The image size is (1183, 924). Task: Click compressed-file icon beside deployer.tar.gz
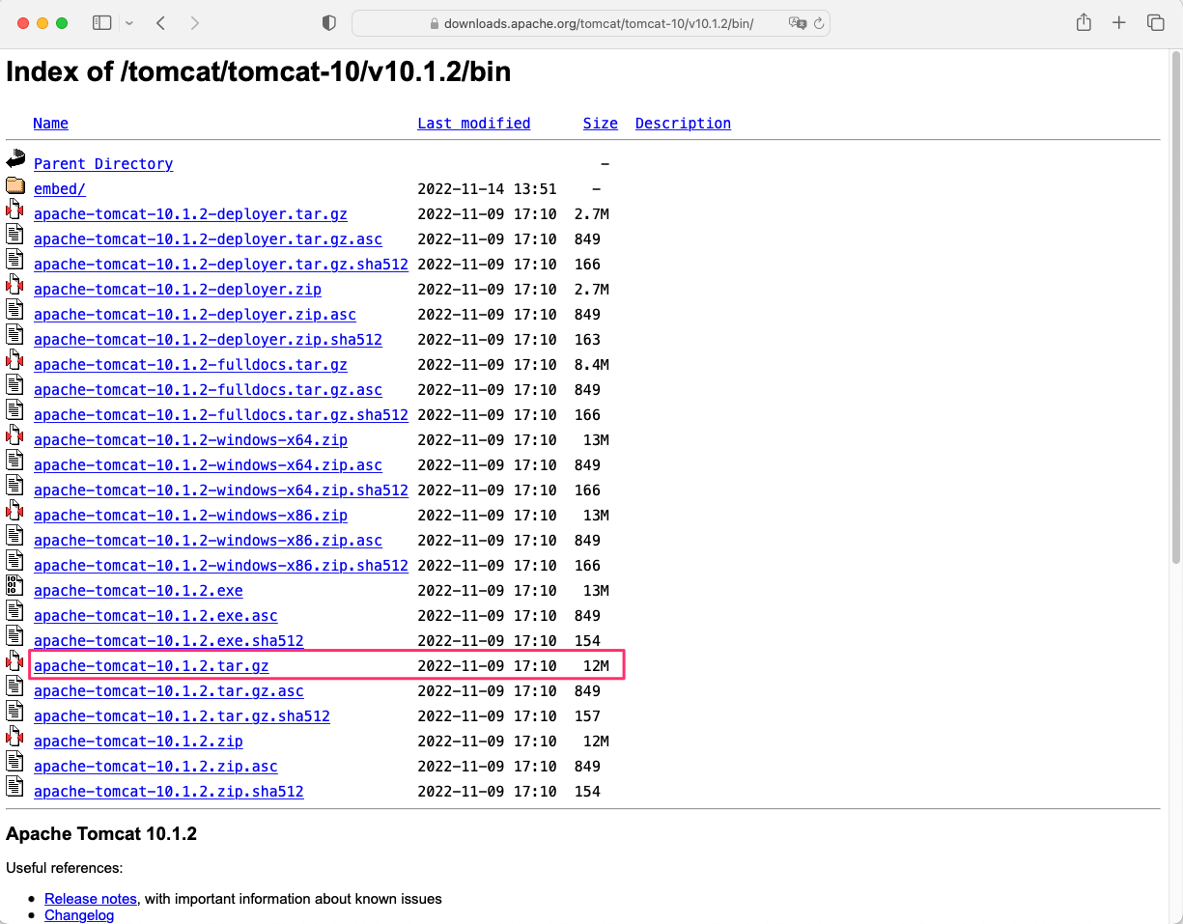tap(14, 210)
